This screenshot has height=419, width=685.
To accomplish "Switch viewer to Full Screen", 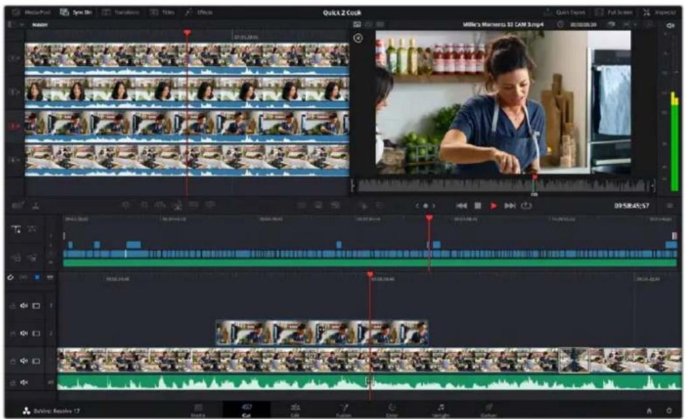I will pos(614,12).
